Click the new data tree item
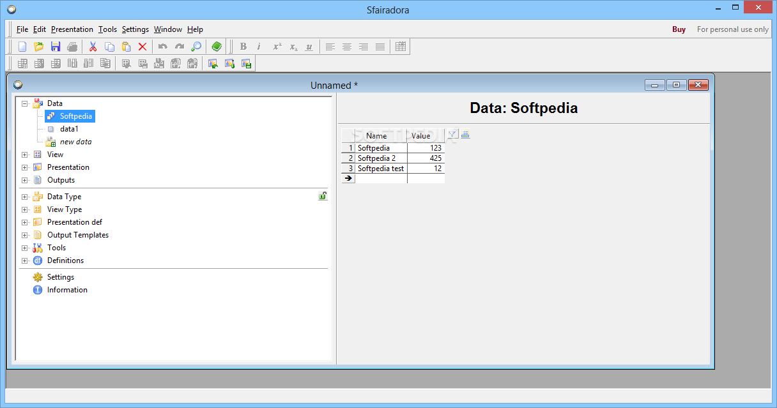 (75, 142)
